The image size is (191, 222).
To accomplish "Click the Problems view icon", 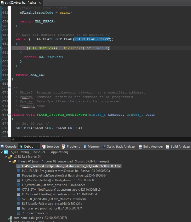I will click(64, 147).
